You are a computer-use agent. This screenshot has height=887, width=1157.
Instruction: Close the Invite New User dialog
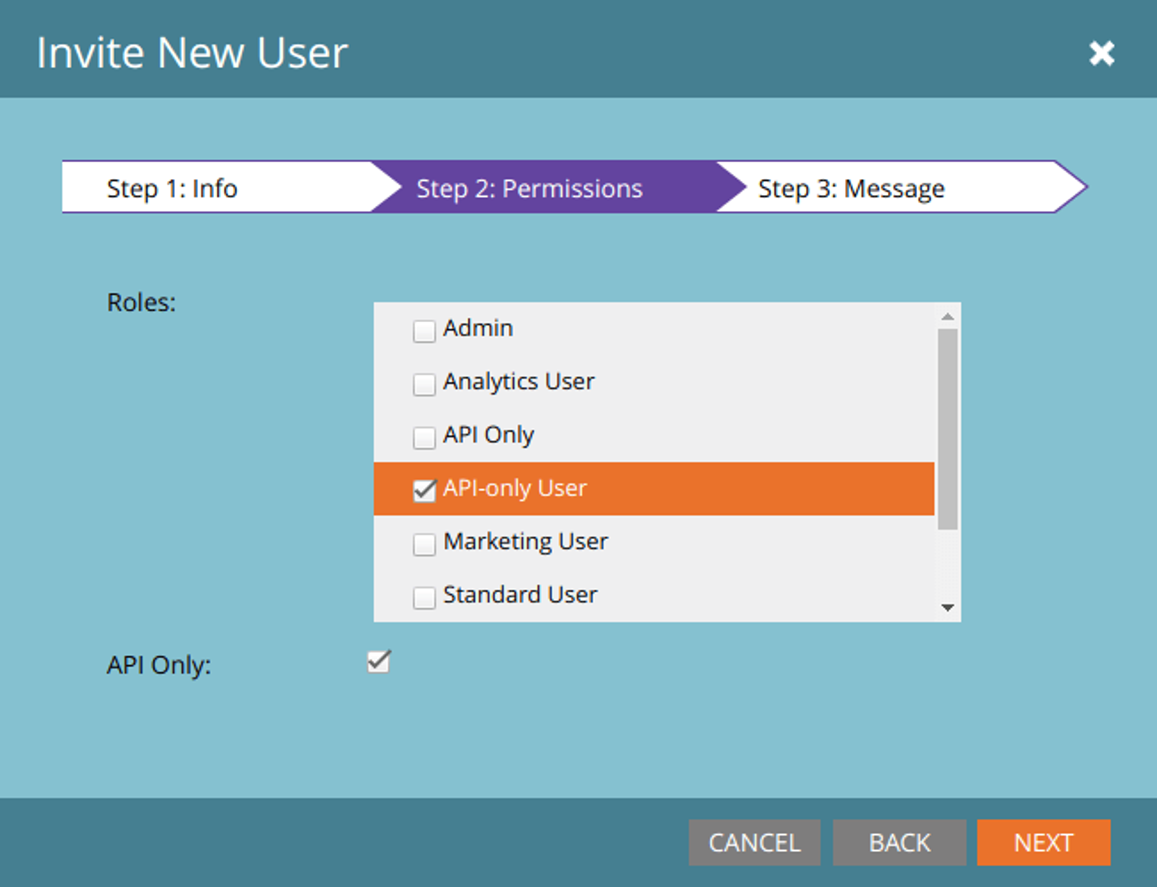1102,53
